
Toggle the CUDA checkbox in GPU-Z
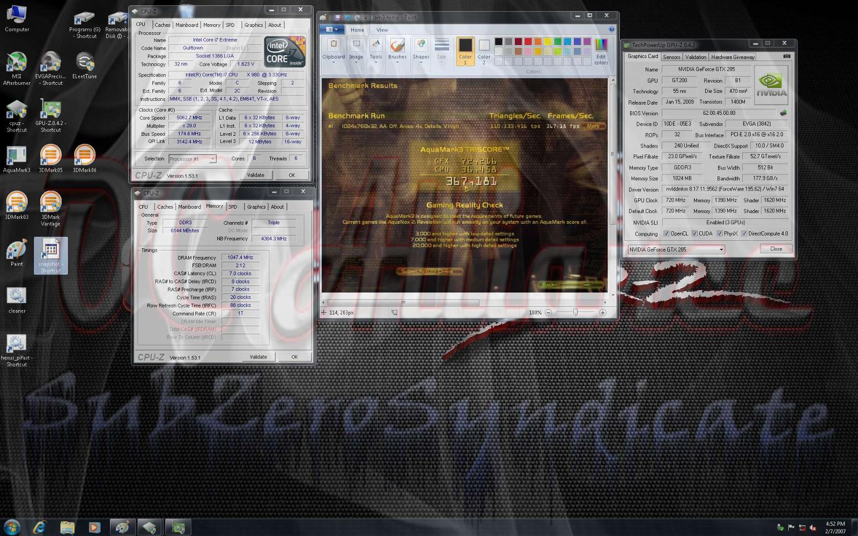694,233
